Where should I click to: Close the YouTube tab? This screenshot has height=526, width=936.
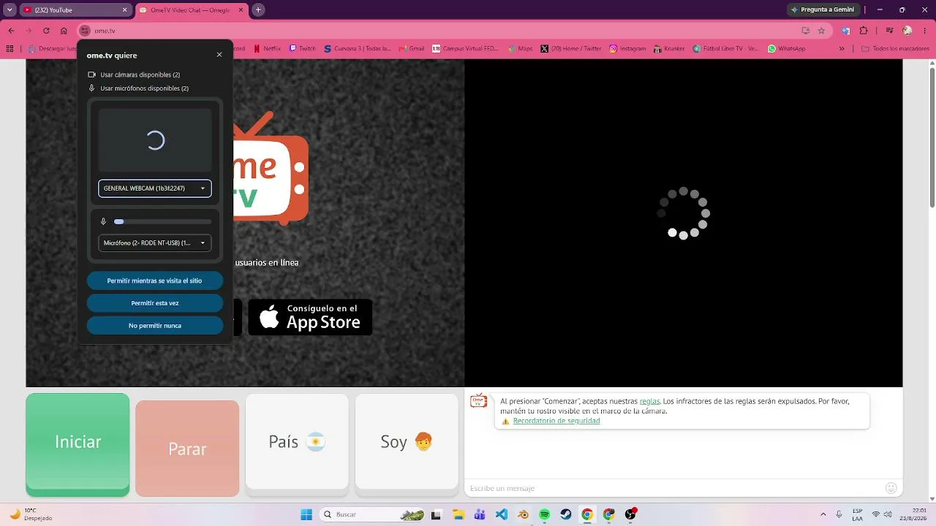(x=125, y=10)
